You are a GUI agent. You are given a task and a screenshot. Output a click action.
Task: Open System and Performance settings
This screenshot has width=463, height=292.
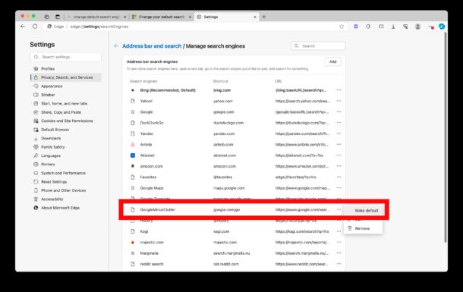click(66, 173)
